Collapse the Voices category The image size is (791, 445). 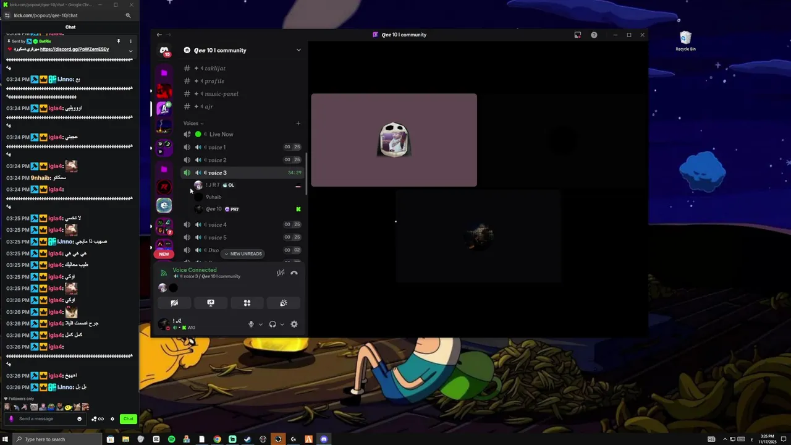click(x=193, y=123)
